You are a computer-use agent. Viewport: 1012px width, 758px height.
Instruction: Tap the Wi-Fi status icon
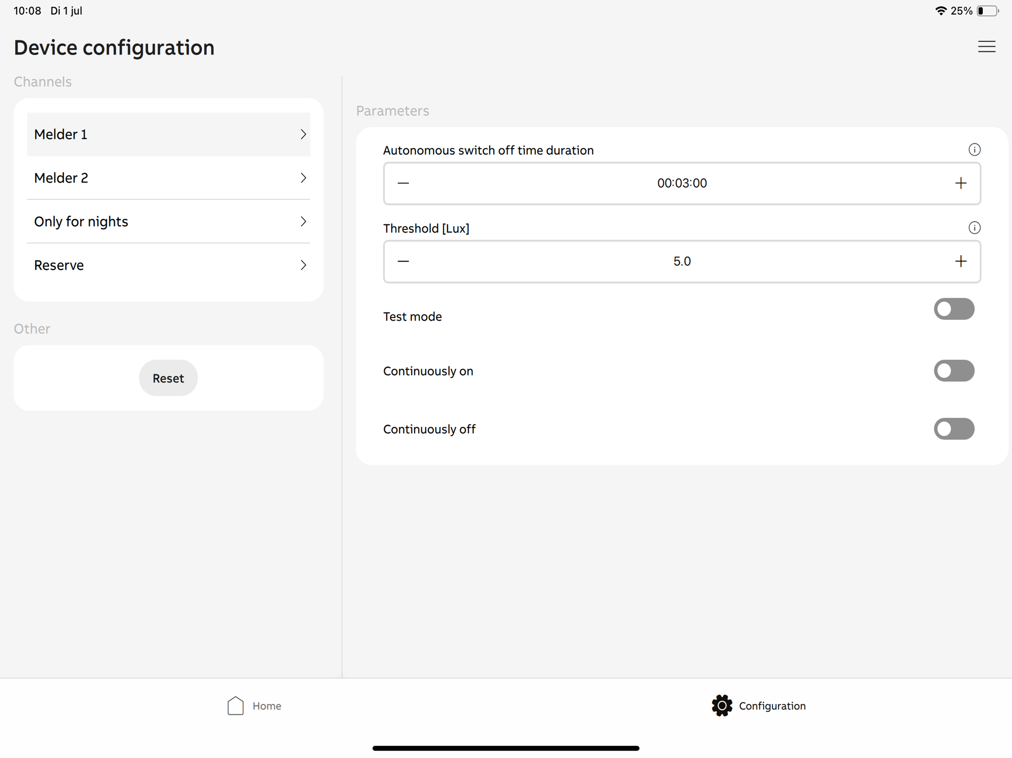941,11
